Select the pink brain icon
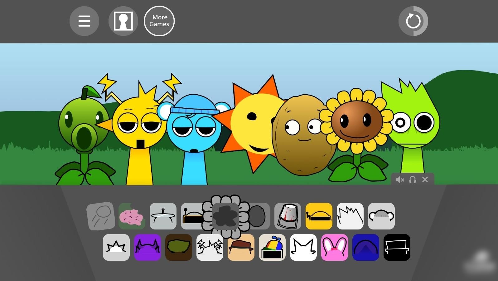 pyautogui.click(x=132, y=216)
